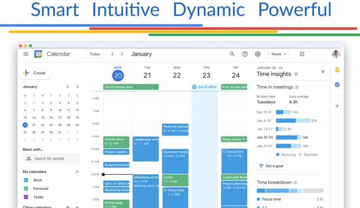Open the Meet Janice event
The width and height of the screenshot is (360, 208).
point(234,139)
